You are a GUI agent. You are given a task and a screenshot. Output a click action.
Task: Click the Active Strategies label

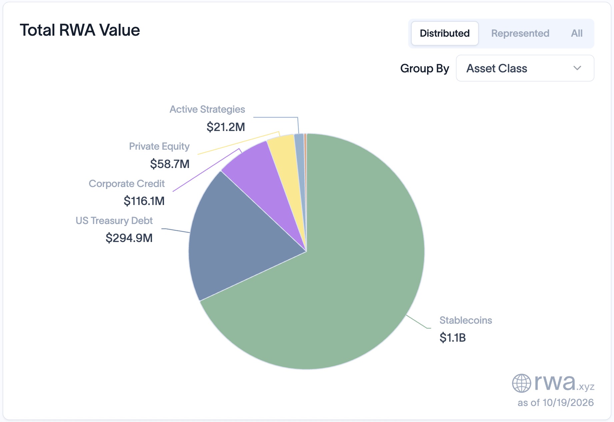pyautogui.click(x=207, y=109)
